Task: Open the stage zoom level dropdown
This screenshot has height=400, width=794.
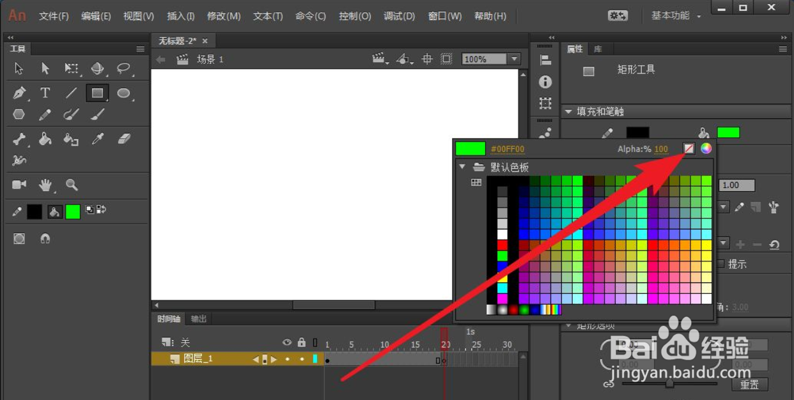Action: 514,59
